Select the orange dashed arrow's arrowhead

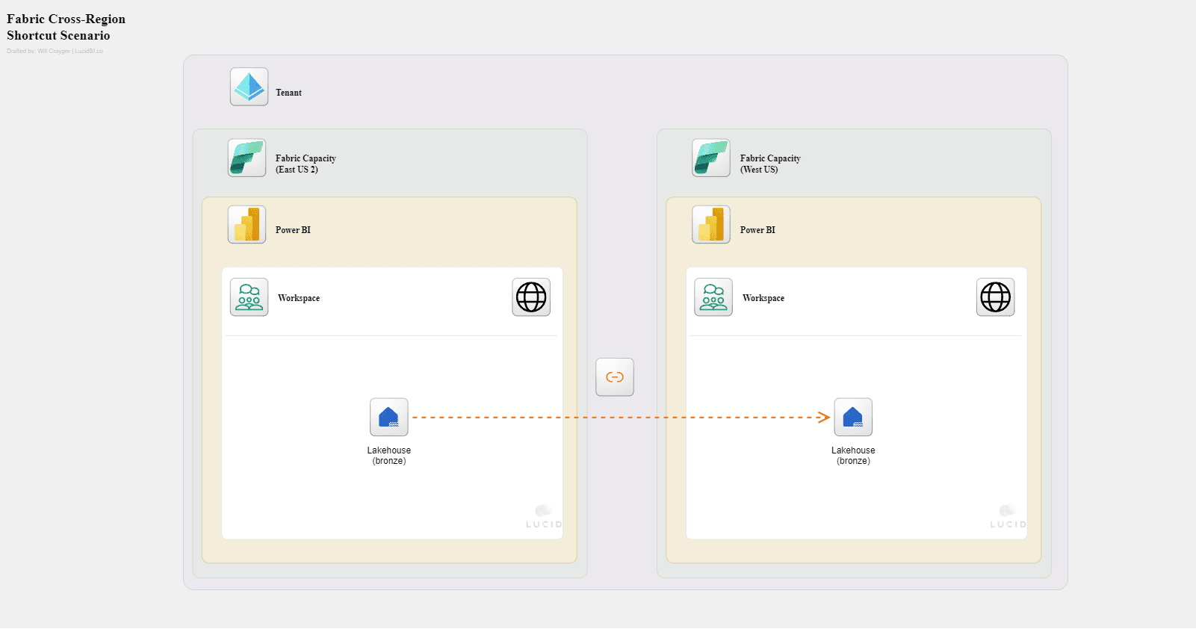[824, 418]
